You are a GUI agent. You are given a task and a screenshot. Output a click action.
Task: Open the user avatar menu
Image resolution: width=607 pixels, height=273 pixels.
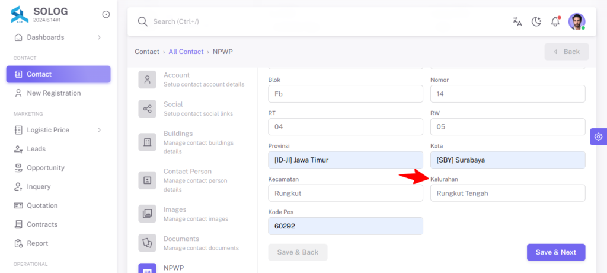pyautogui.click(x=577, y=21)
